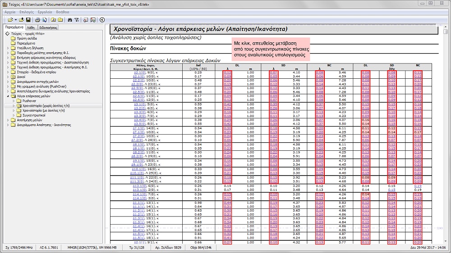Switch to the Λάθη tab
The width and height of the screenshot is (451, 253).
click(x=32, y=27)
